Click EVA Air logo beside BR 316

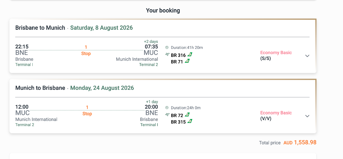[190, 55]
